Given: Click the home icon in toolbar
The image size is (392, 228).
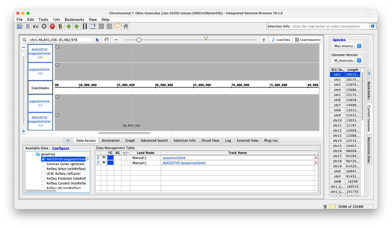Looking at the screenshot, I should coord(126,26).
